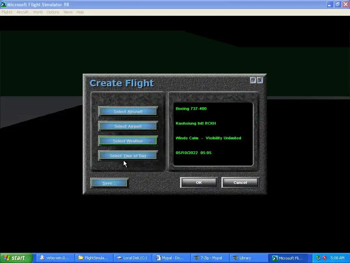
Task: Click the question mark help icon
Action: coord(253,80)
